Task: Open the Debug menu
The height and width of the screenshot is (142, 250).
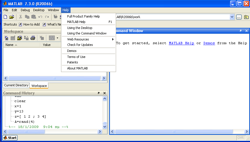Action: tap(25, 10)
